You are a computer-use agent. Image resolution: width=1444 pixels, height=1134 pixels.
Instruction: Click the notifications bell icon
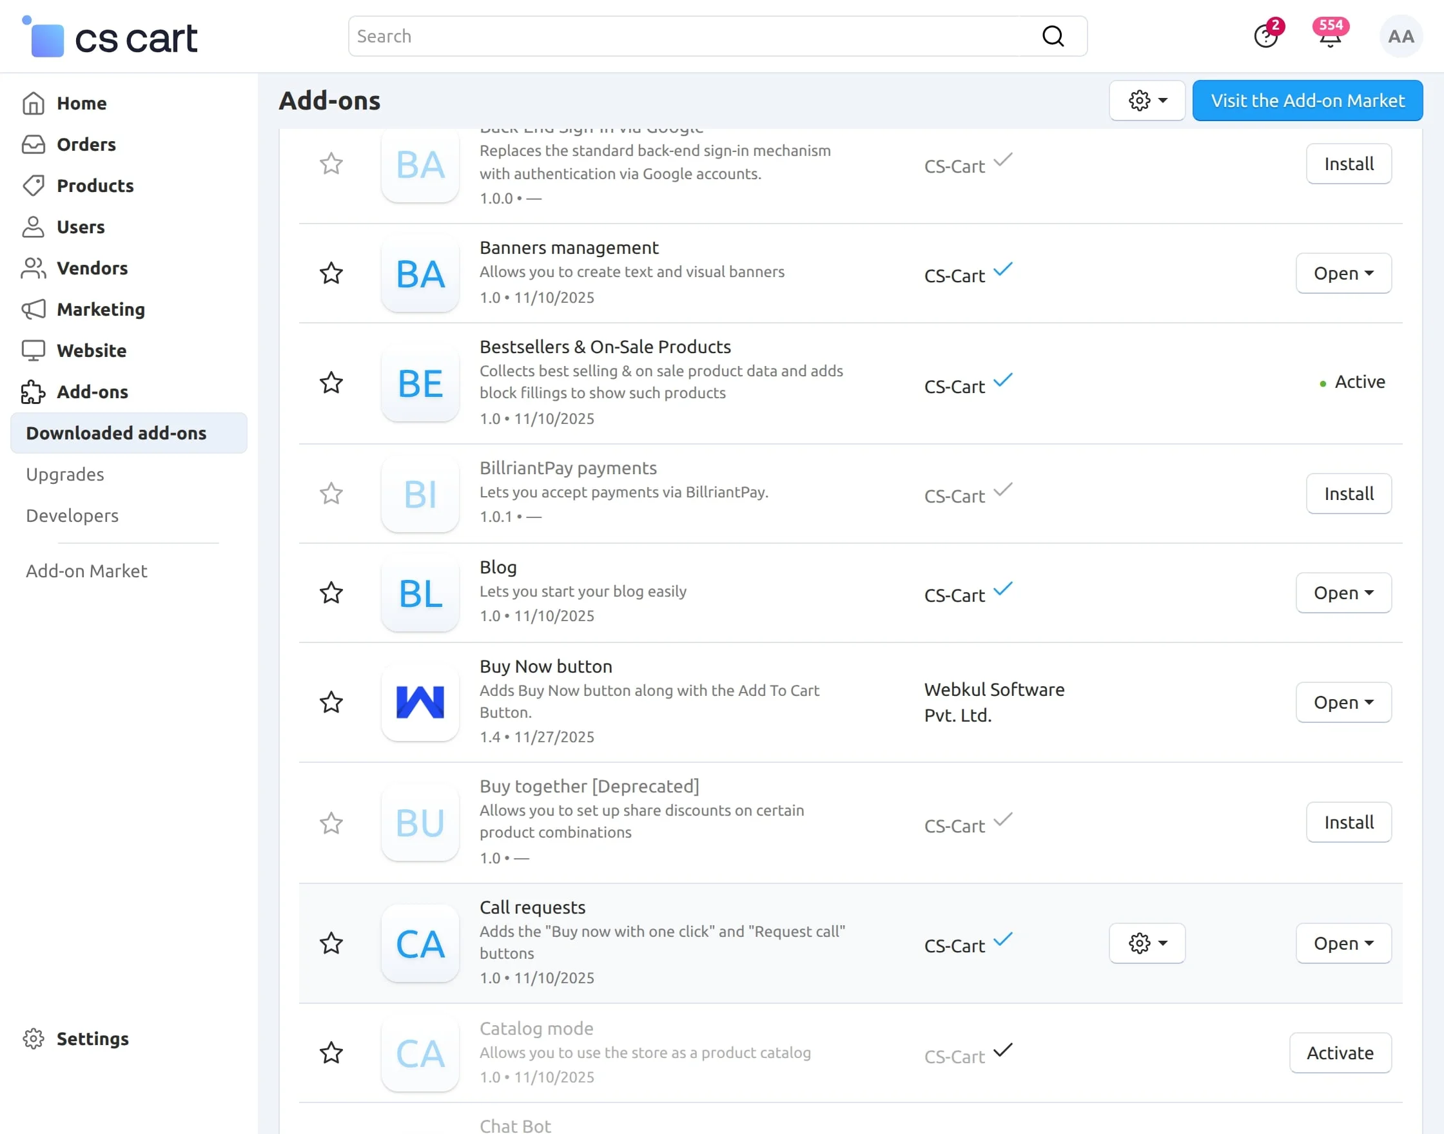[1329, 37]
